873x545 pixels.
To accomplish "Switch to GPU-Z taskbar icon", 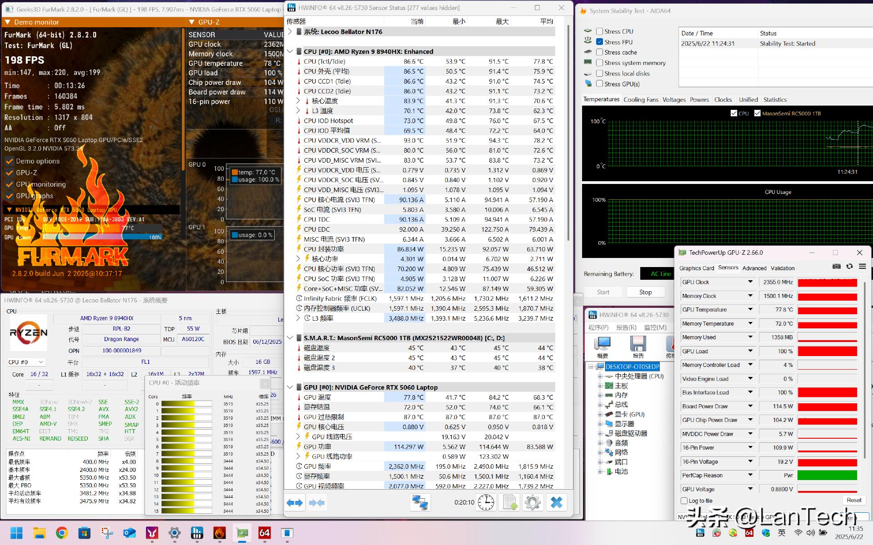I will coord(242,533).
